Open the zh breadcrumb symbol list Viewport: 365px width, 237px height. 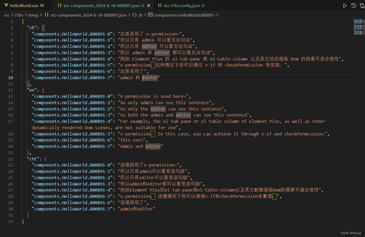[x=140, y=15]
